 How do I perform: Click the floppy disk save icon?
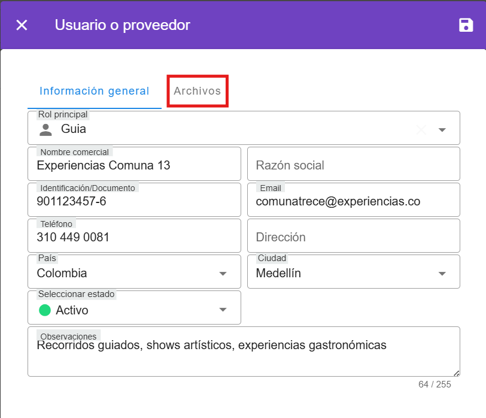(466, 25)
